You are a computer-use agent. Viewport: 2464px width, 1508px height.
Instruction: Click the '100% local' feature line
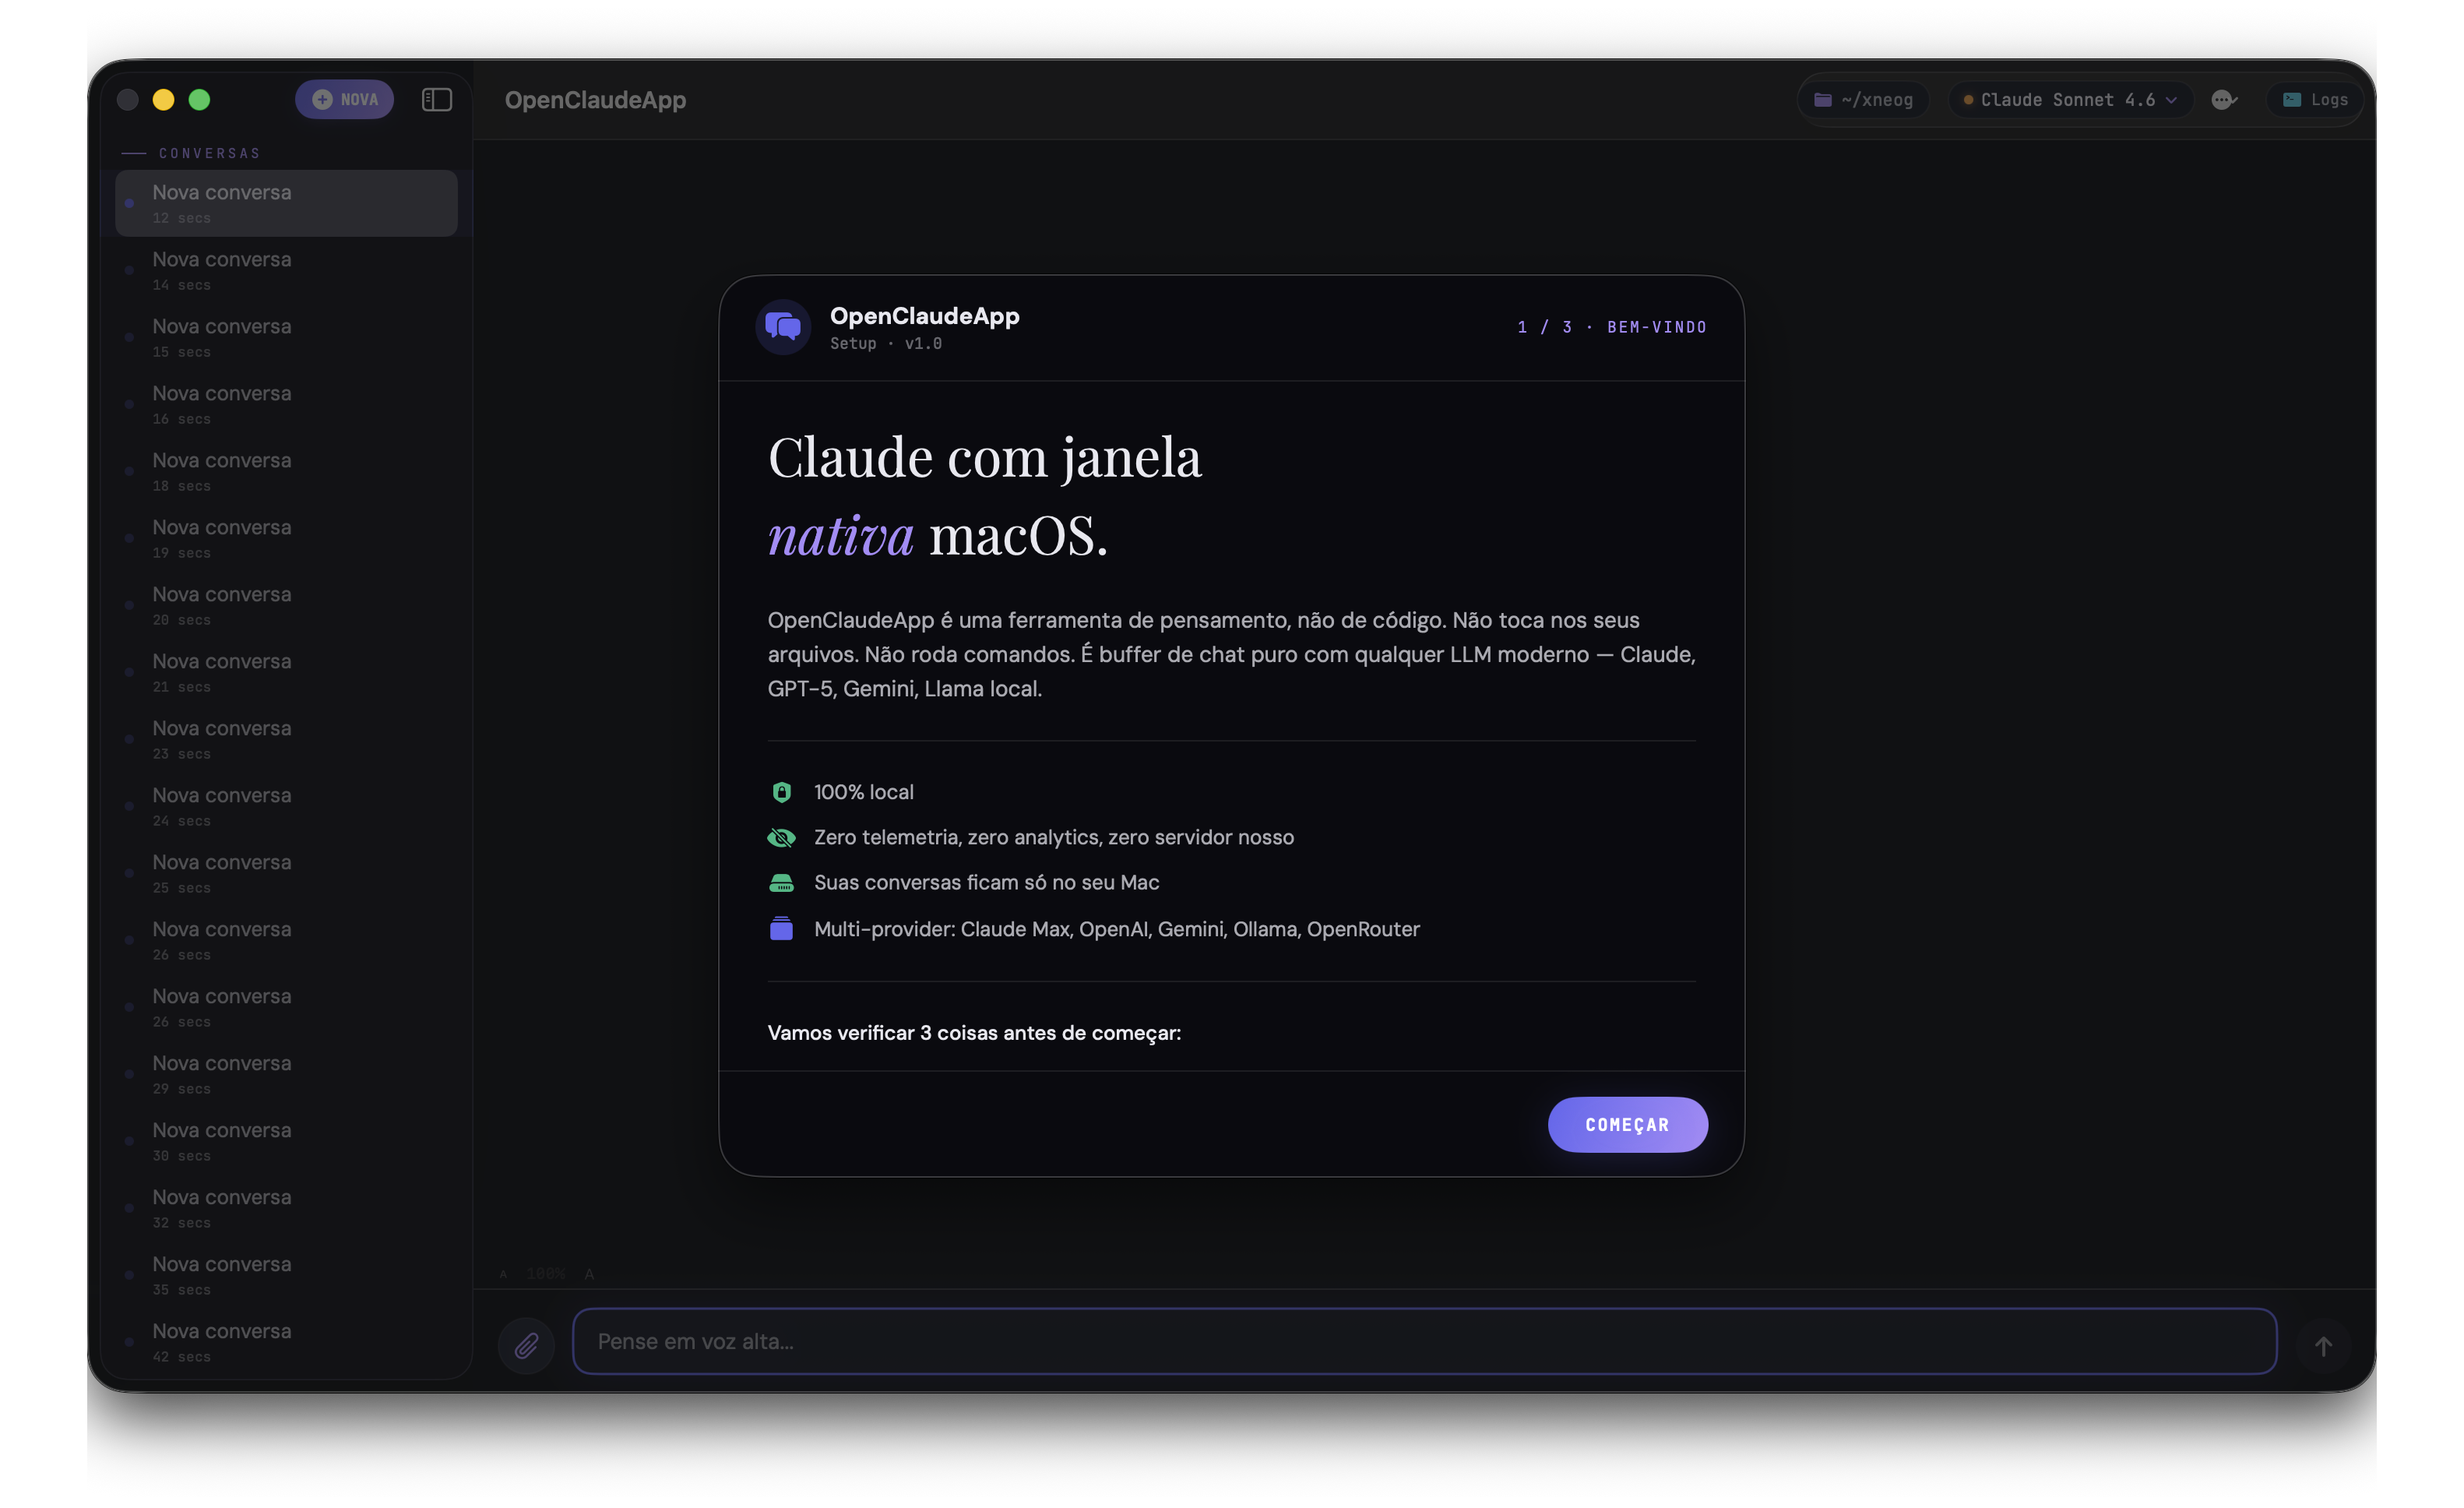863,792
